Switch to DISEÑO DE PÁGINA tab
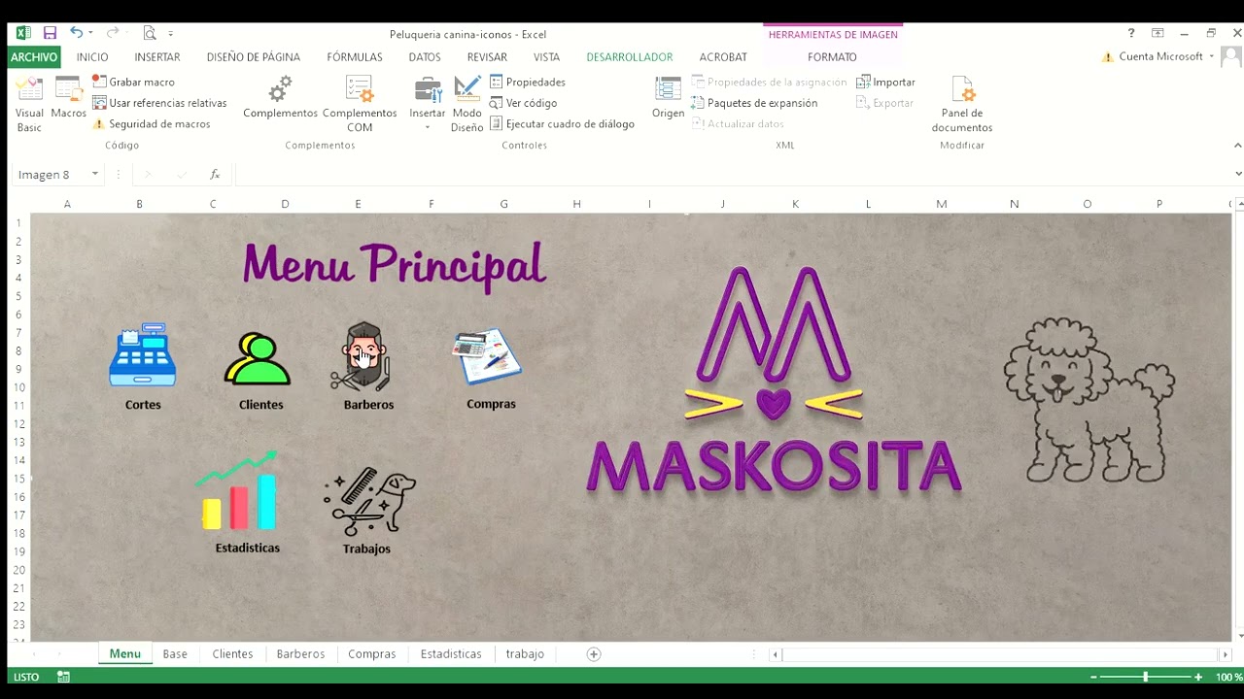 [254, 57]
